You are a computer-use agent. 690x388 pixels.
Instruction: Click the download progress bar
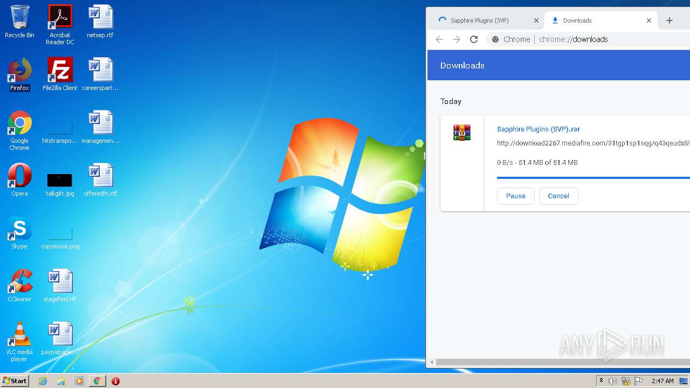[x=593, y=177]
